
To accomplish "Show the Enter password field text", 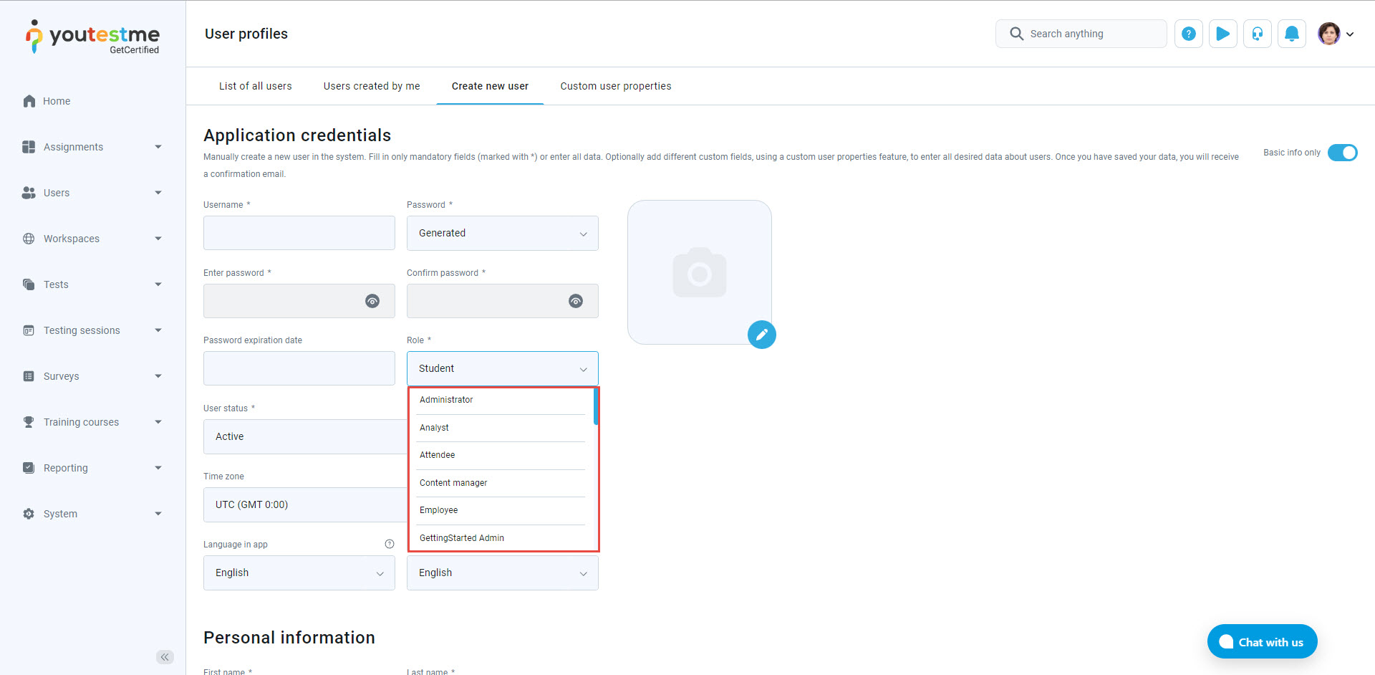I will 372,301.
